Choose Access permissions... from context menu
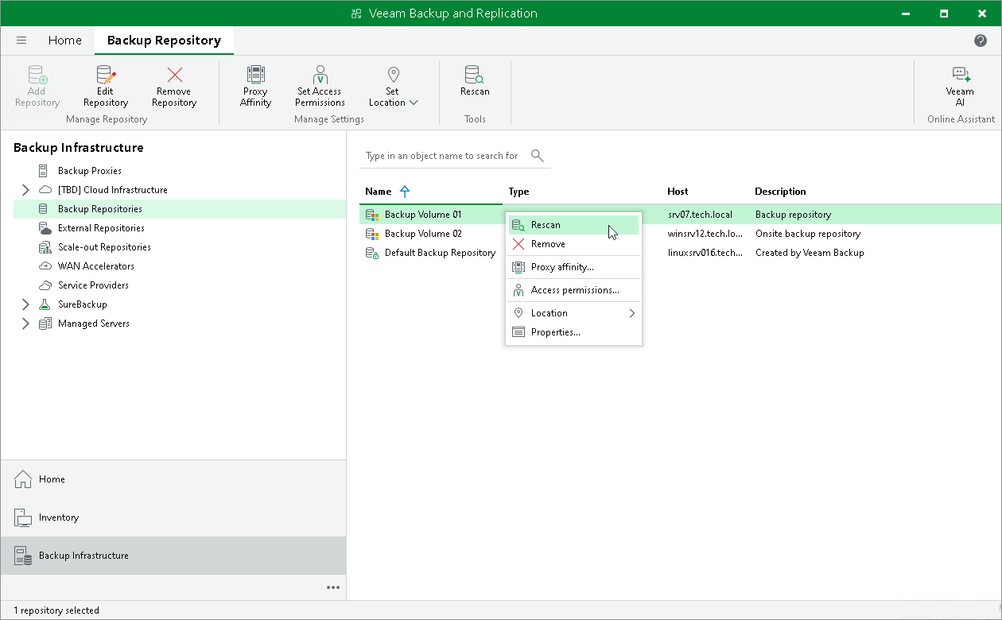 (573, 290)
